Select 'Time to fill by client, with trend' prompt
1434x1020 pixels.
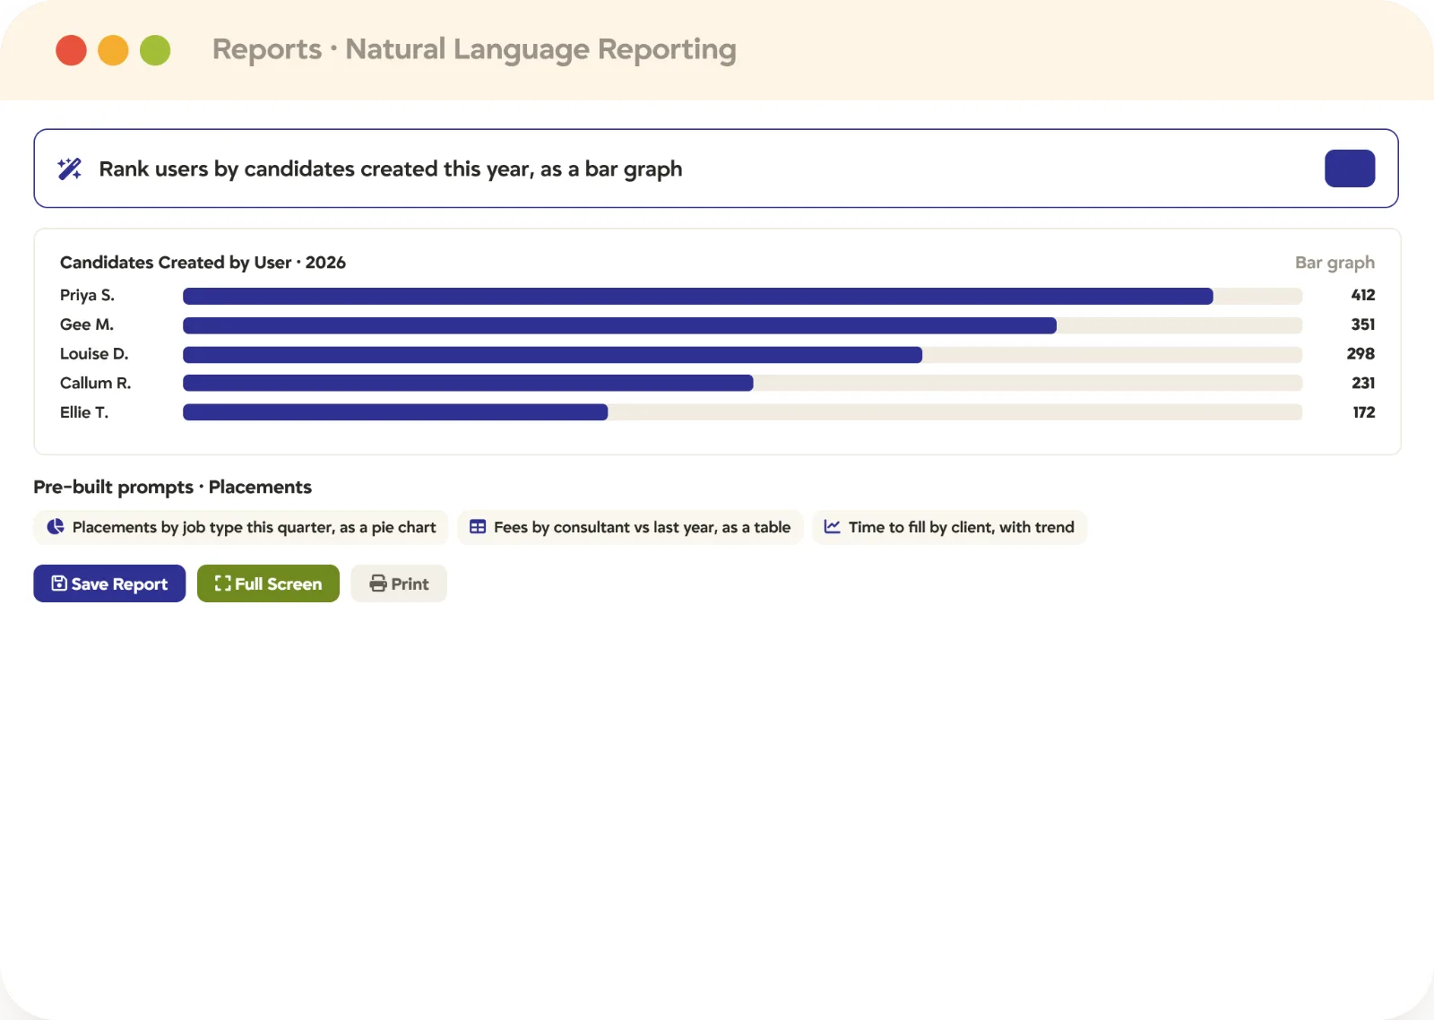coord(949,527)
